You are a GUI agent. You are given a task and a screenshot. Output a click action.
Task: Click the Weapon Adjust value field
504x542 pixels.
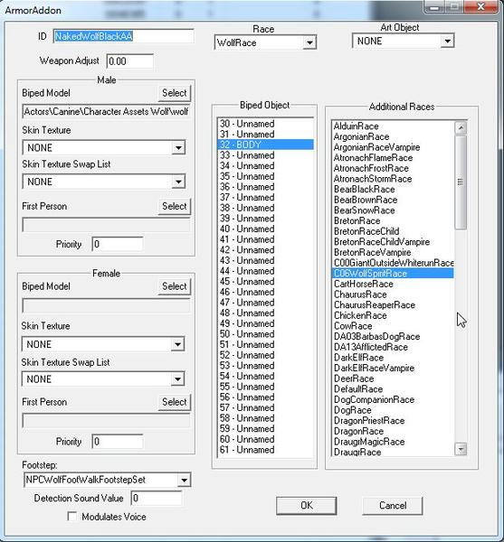(x=129, y=61)
